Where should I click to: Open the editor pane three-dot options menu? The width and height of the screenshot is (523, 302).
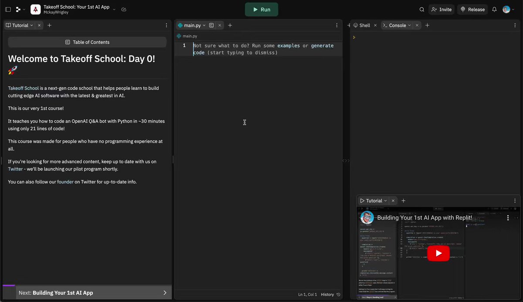pyautogui.click(x=337, y=25)
